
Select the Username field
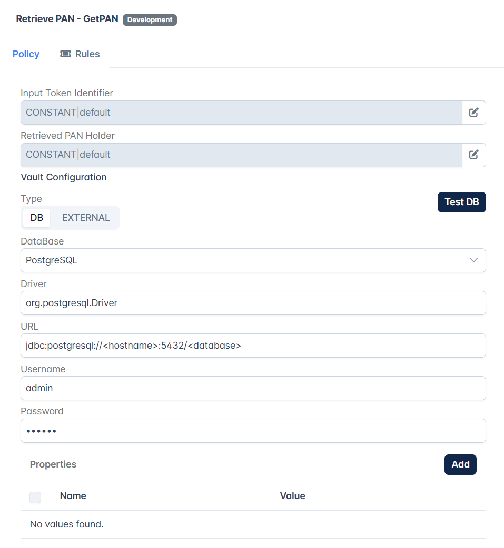click(253, 388)
